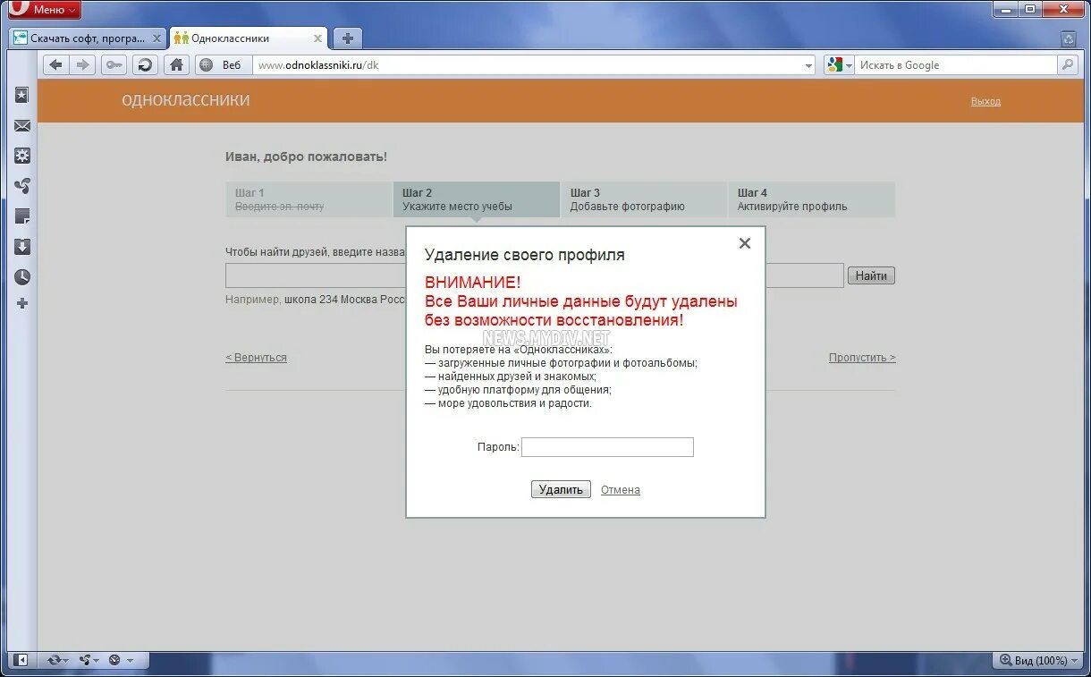Click the Иван, добро пожаловать! greeting

pos(306,157)
